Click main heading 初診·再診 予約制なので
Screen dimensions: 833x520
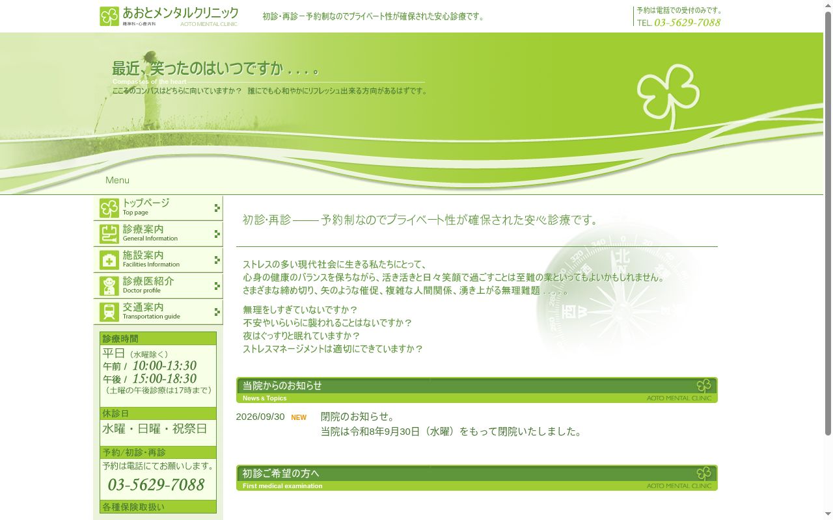coord(421,220)
